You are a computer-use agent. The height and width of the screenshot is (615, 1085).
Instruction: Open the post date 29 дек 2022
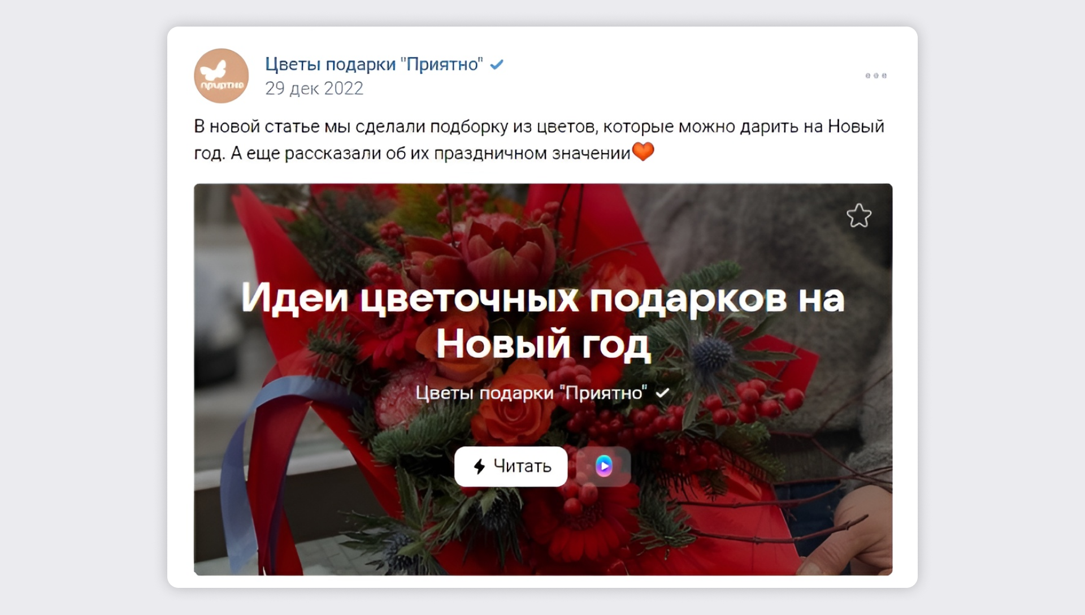click(x=314, y=88)
